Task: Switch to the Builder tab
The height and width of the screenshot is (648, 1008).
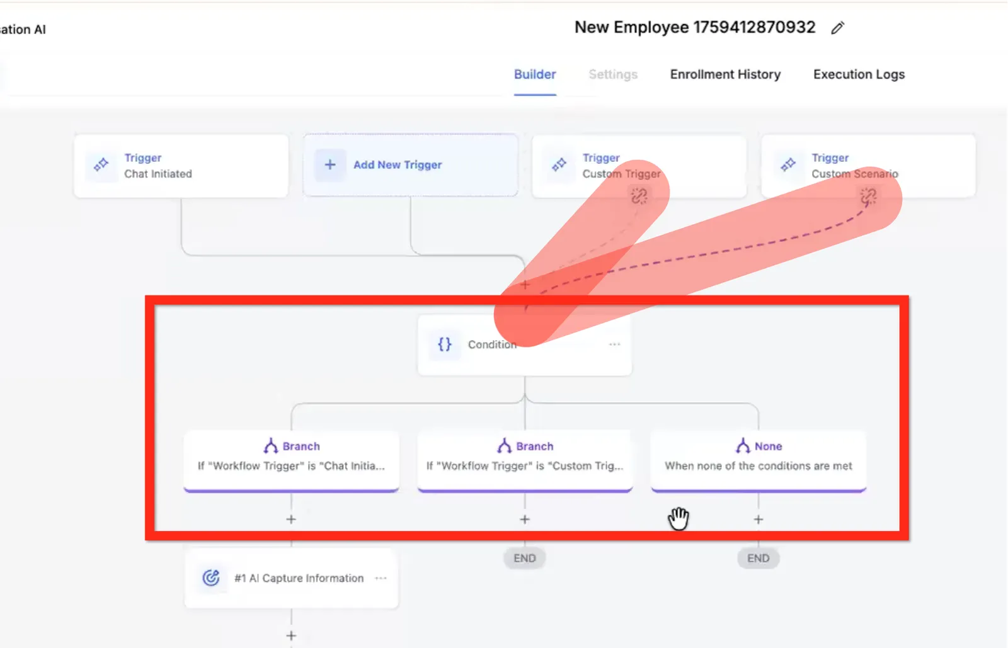Action: coord(535,74)
